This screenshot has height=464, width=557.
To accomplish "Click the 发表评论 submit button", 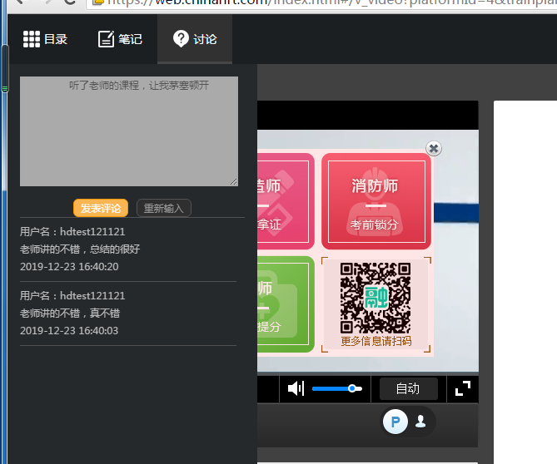I will (x=101, y=208).
